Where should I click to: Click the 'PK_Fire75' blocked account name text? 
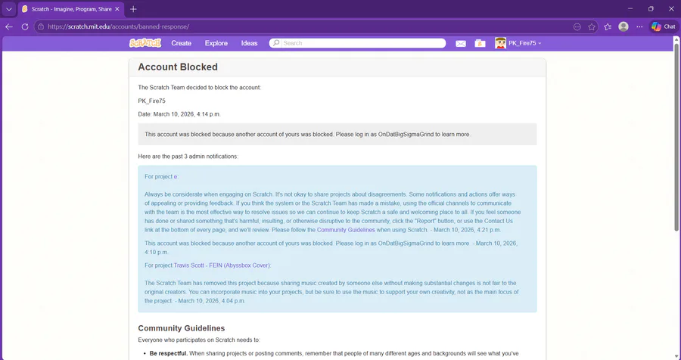(151, 101)
